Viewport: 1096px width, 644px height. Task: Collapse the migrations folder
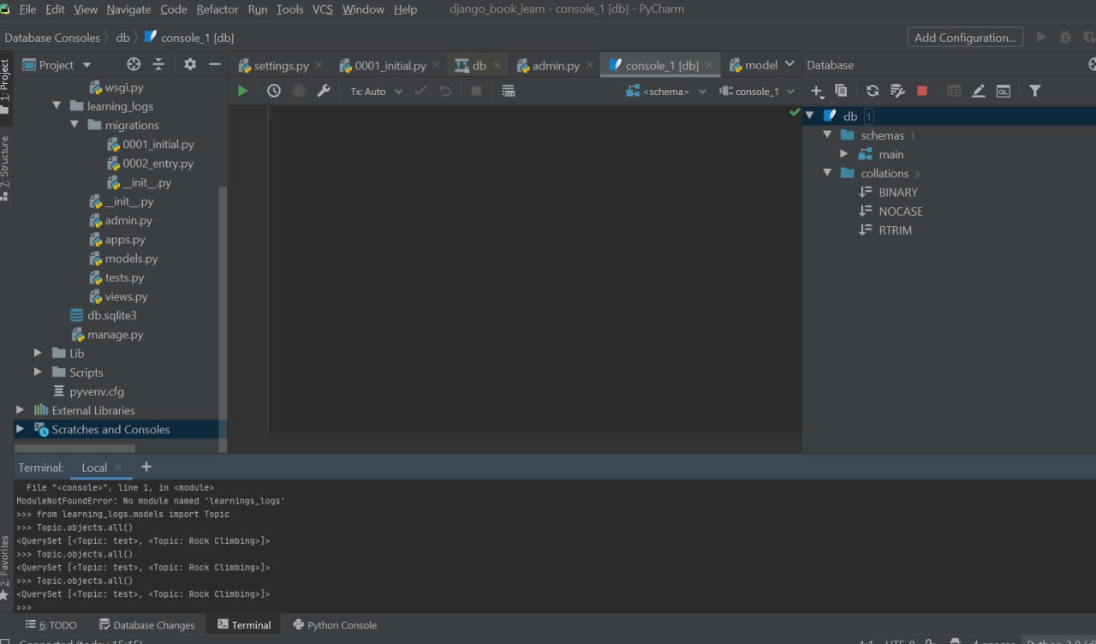pos(74,125)
